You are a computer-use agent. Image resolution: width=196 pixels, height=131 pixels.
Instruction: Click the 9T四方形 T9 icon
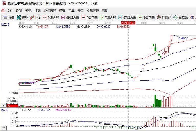tap(120, 17)
